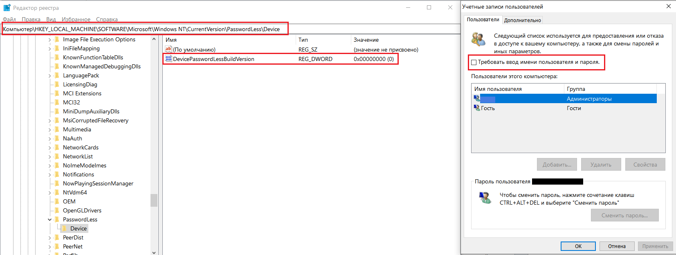Click the Сменить пароль... button
This screenshot has height=255, width=676.
click(x=624, y=215)
